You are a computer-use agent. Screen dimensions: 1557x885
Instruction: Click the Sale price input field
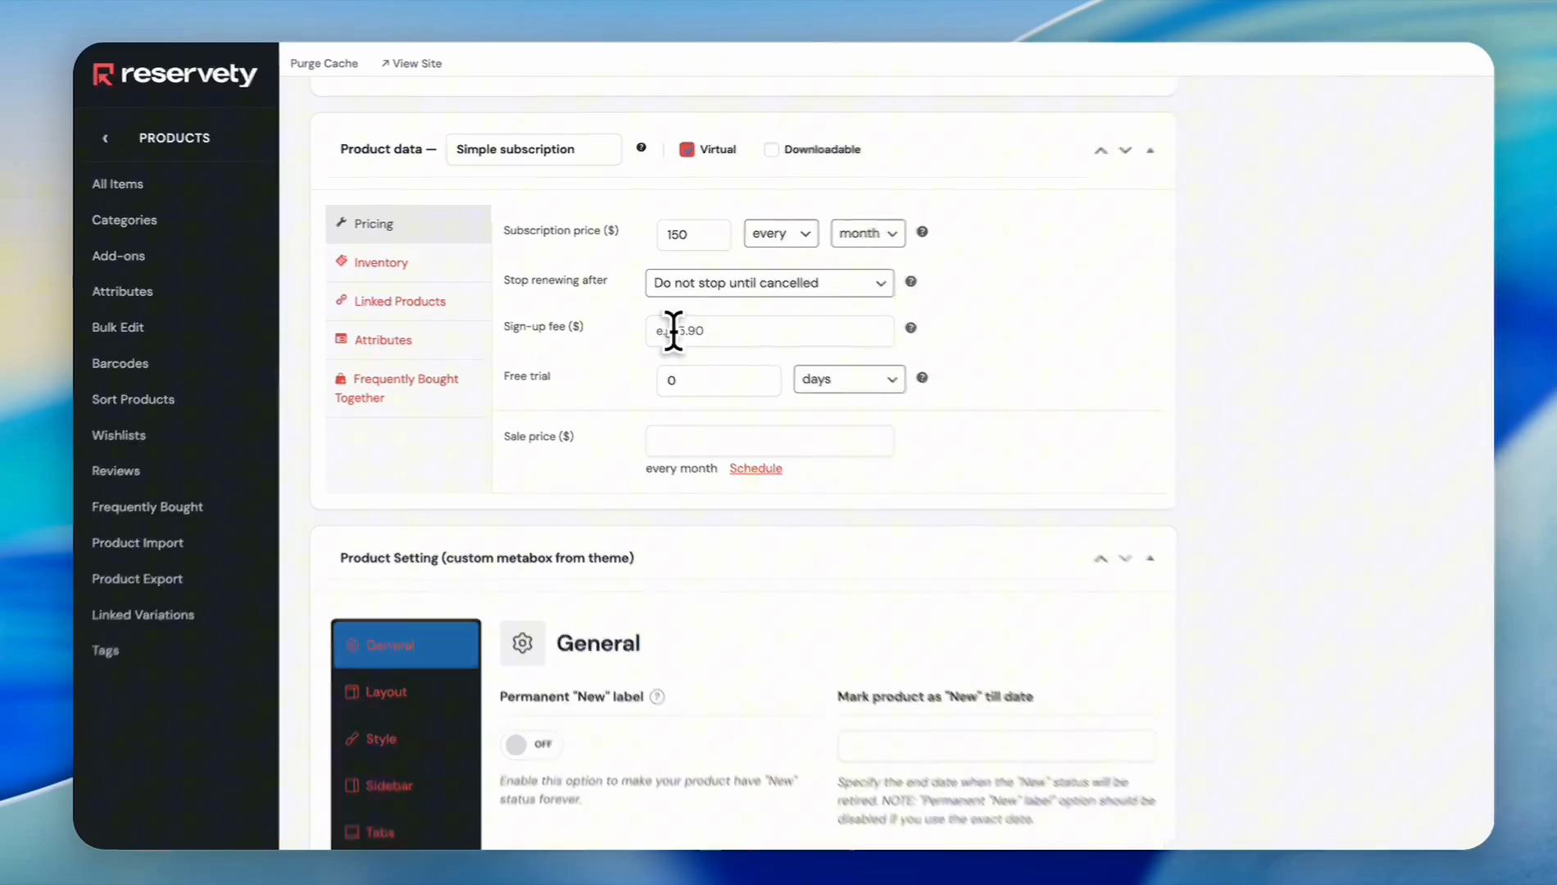[769, 441]
